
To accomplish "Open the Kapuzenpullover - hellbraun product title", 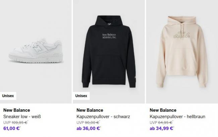I will tap(177, 117).
